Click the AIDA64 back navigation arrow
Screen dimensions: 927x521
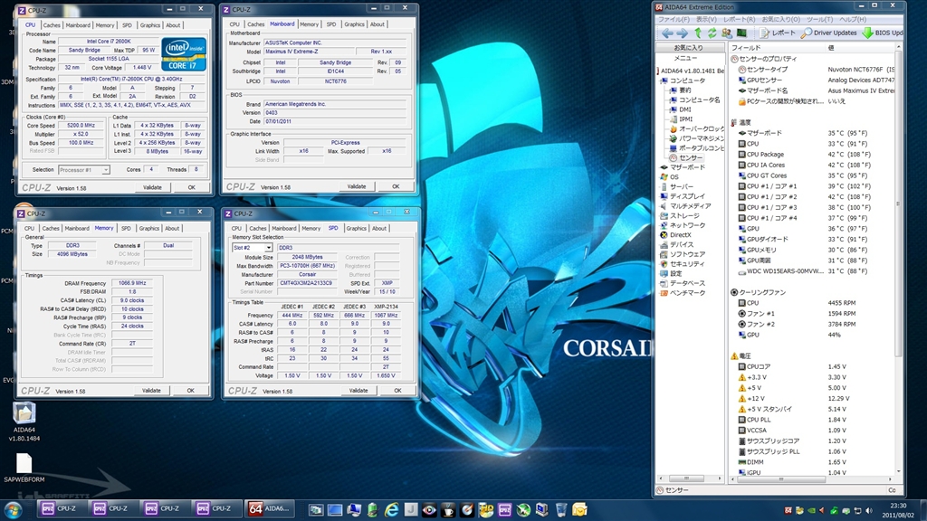coord(668,33)
